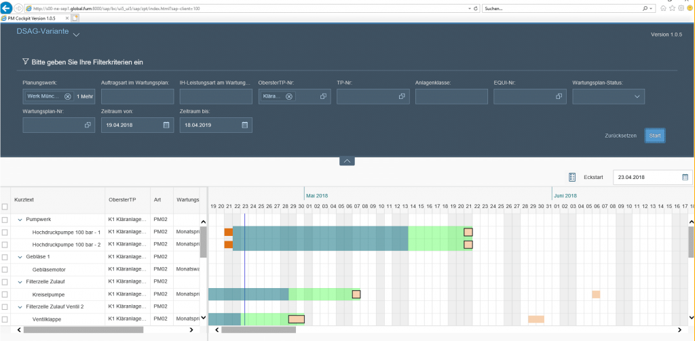695x341 pixels.
Task: Remove the Werk Münc... token from Planungswerk
Action: [x=67, y=97]
